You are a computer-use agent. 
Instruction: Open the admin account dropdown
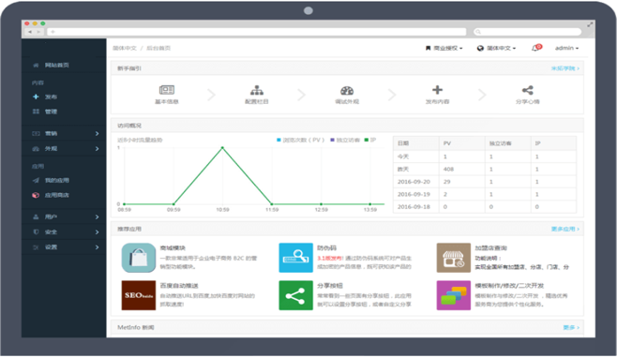566,48
